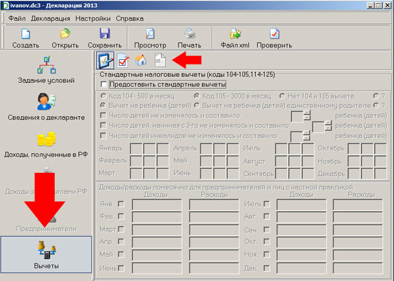394x281 pixels.
Task: Enable Предоставить стандартные вычеты checkbox
Action: (104, 85)
